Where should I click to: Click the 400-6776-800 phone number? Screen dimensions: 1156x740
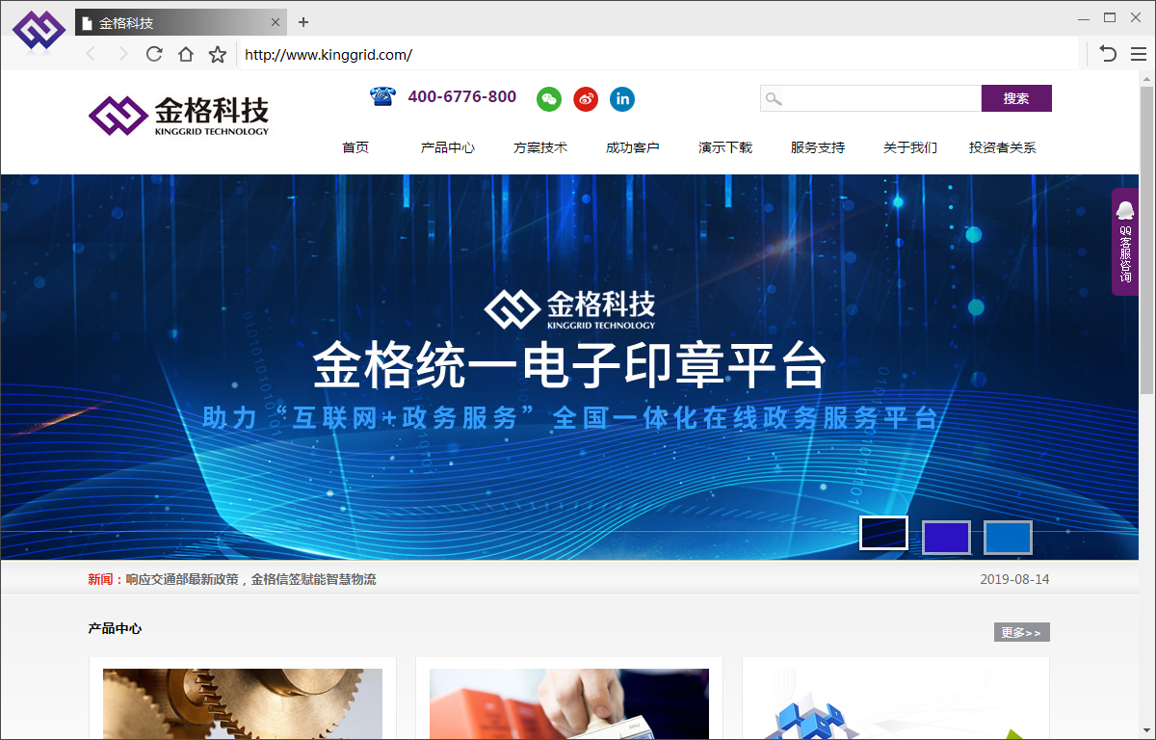tap(462, 96)
